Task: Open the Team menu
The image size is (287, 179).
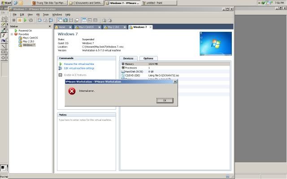Action: [x=46, y=15]
